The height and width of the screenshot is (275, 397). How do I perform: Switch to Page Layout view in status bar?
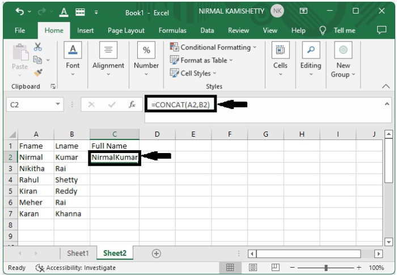[253, 268]
